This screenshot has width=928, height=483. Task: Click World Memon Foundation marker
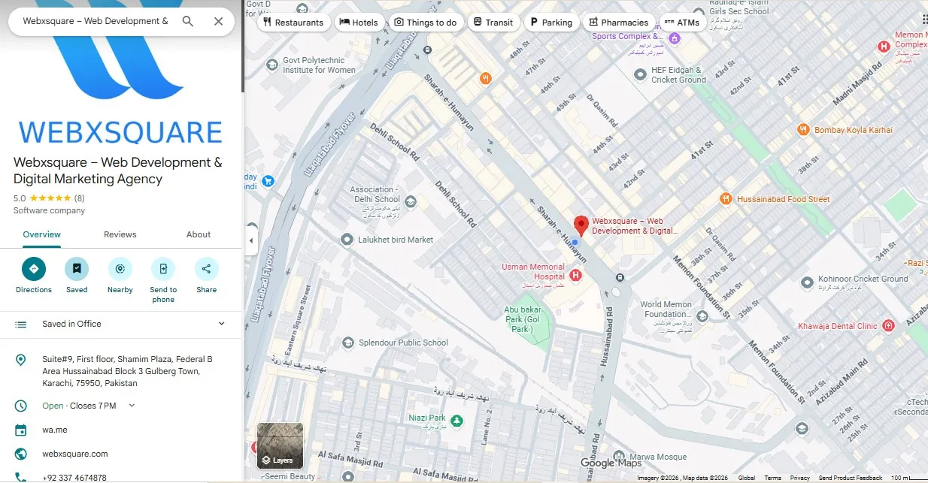pos(702,317)
